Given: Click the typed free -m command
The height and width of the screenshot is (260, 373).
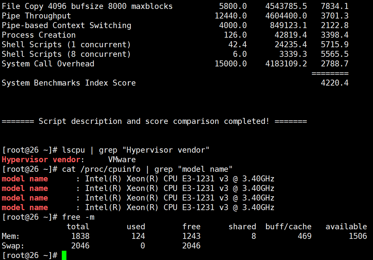Looking at the screenshot, I should point(78,217).
